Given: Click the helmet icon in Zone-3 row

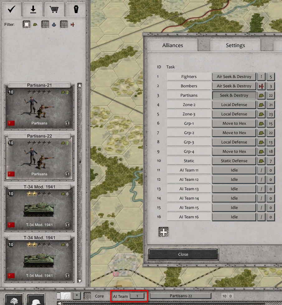Looking at the screenshot, I should point(261,114).
